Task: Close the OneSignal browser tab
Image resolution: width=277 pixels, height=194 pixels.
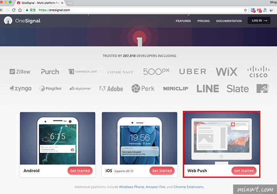Action: tap(62, 3)
